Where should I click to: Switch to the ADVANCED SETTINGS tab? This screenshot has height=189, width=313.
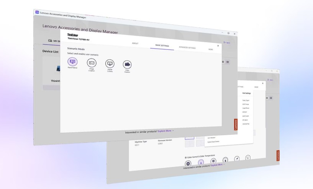coord(187,48)
